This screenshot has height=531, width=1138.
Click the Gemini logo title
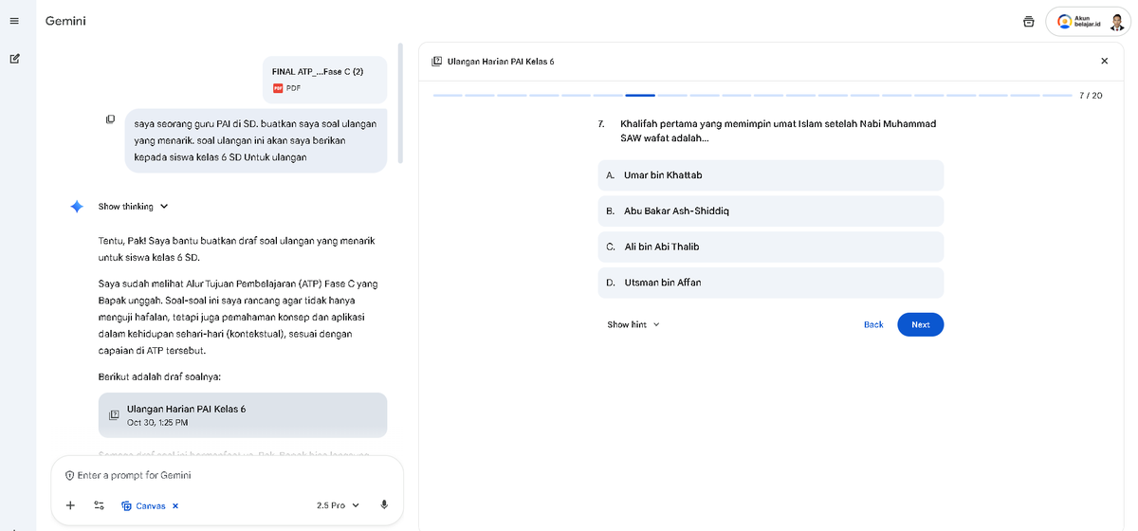tap(65, 21)
